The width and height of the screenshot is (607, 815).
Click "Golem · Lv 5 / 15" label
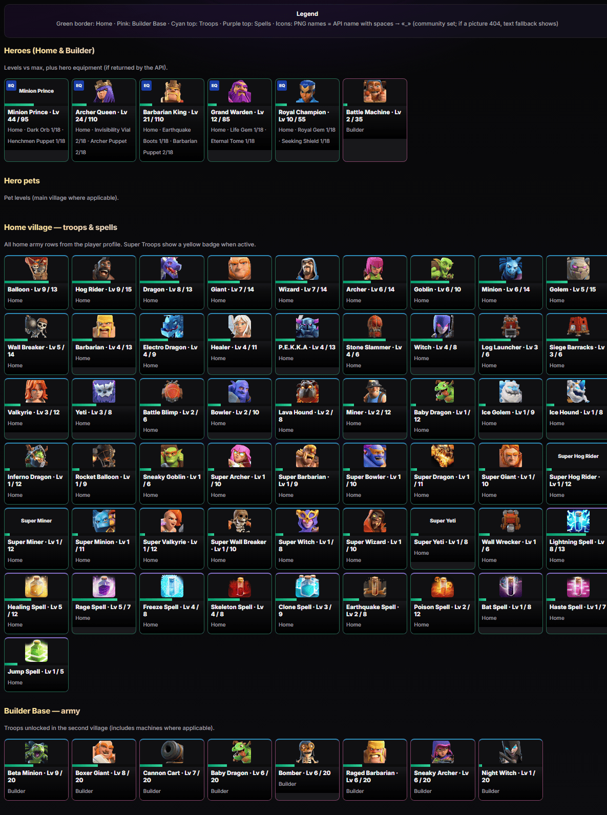point(573,289)
